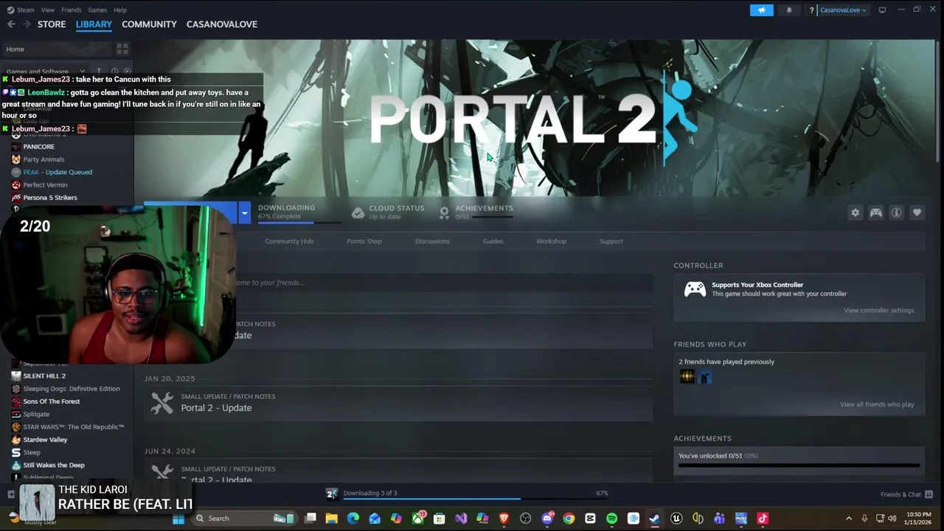Switch to Big Picture mode monitor icon
This screenshot has width=944, height=531.
tap(882, 10)
